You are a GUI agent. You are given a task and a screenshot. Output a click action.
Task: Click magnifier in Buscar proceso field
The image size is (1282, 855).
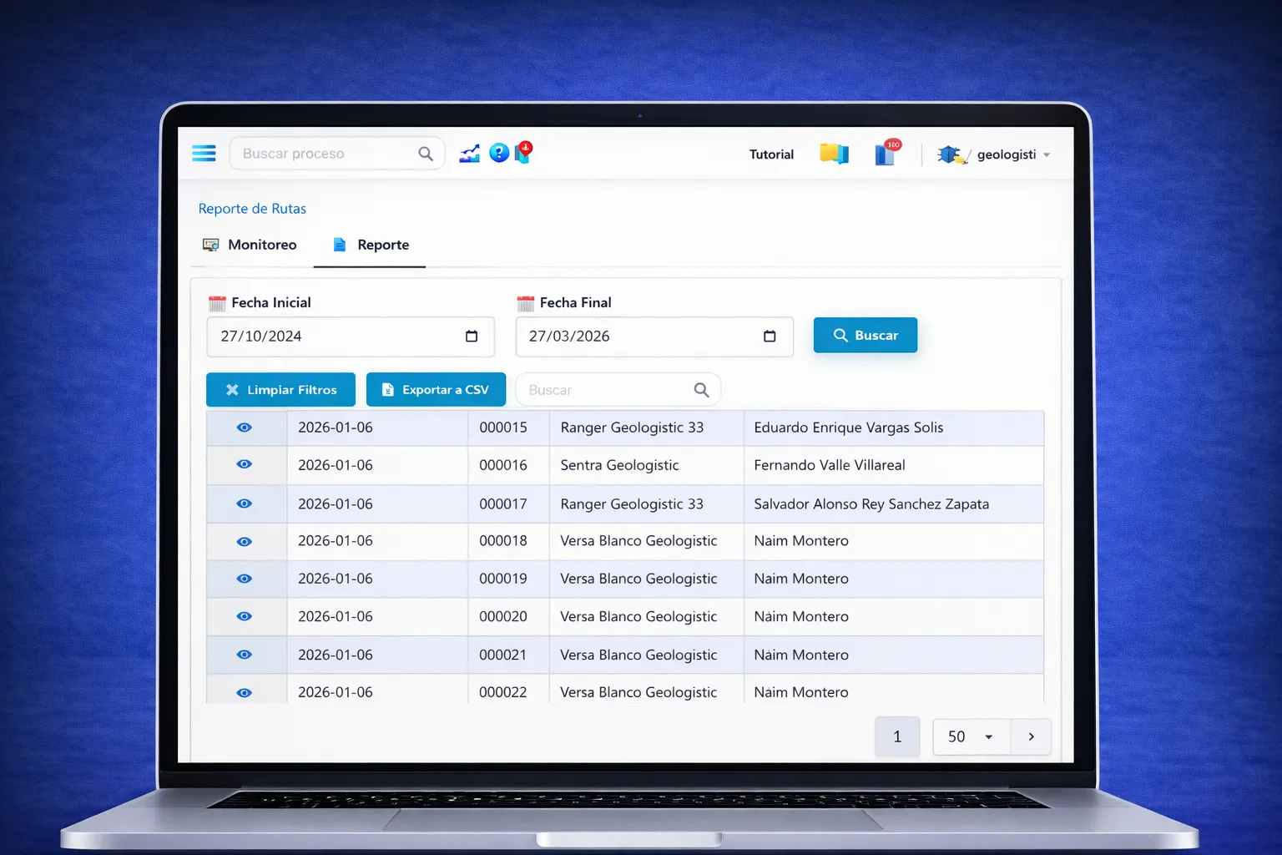pos(426,154)
